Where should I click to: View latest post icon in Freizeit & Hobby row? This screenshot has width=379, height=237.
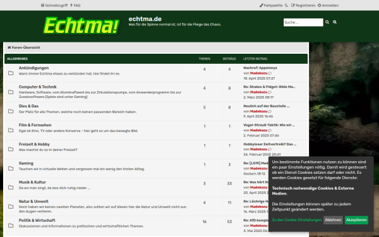click(x=270, y=149)
